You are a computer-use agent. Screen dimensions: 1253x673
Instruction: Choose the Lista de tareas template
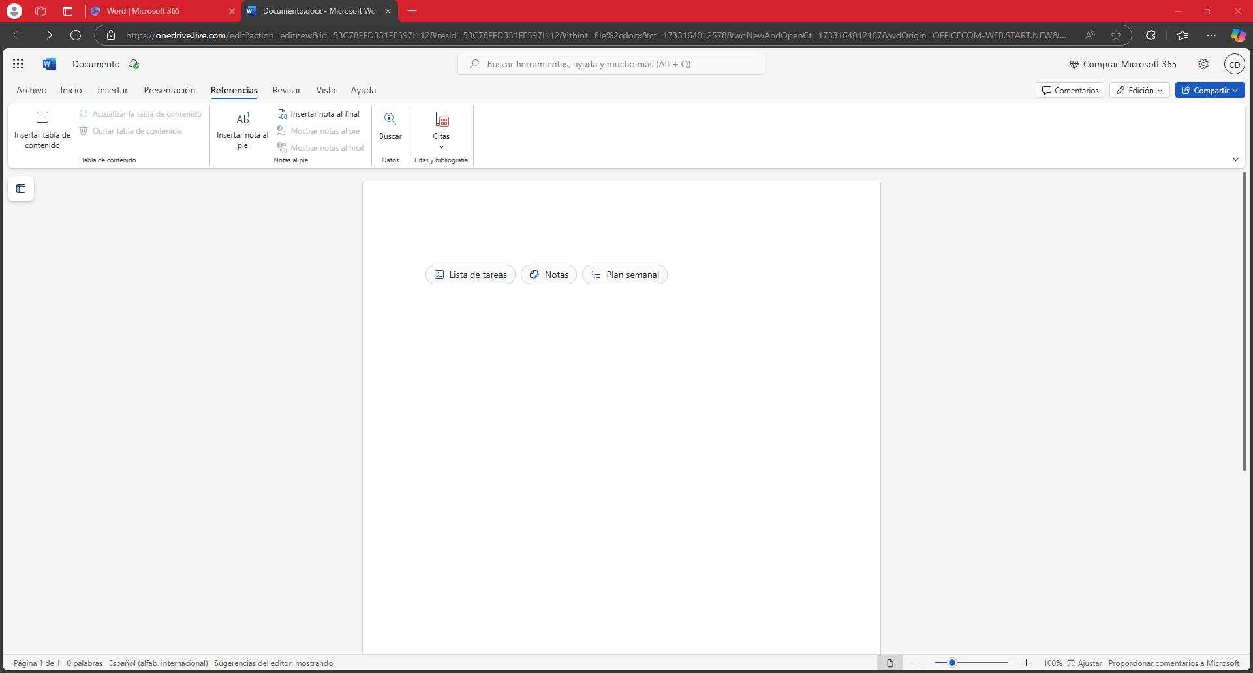471,275
